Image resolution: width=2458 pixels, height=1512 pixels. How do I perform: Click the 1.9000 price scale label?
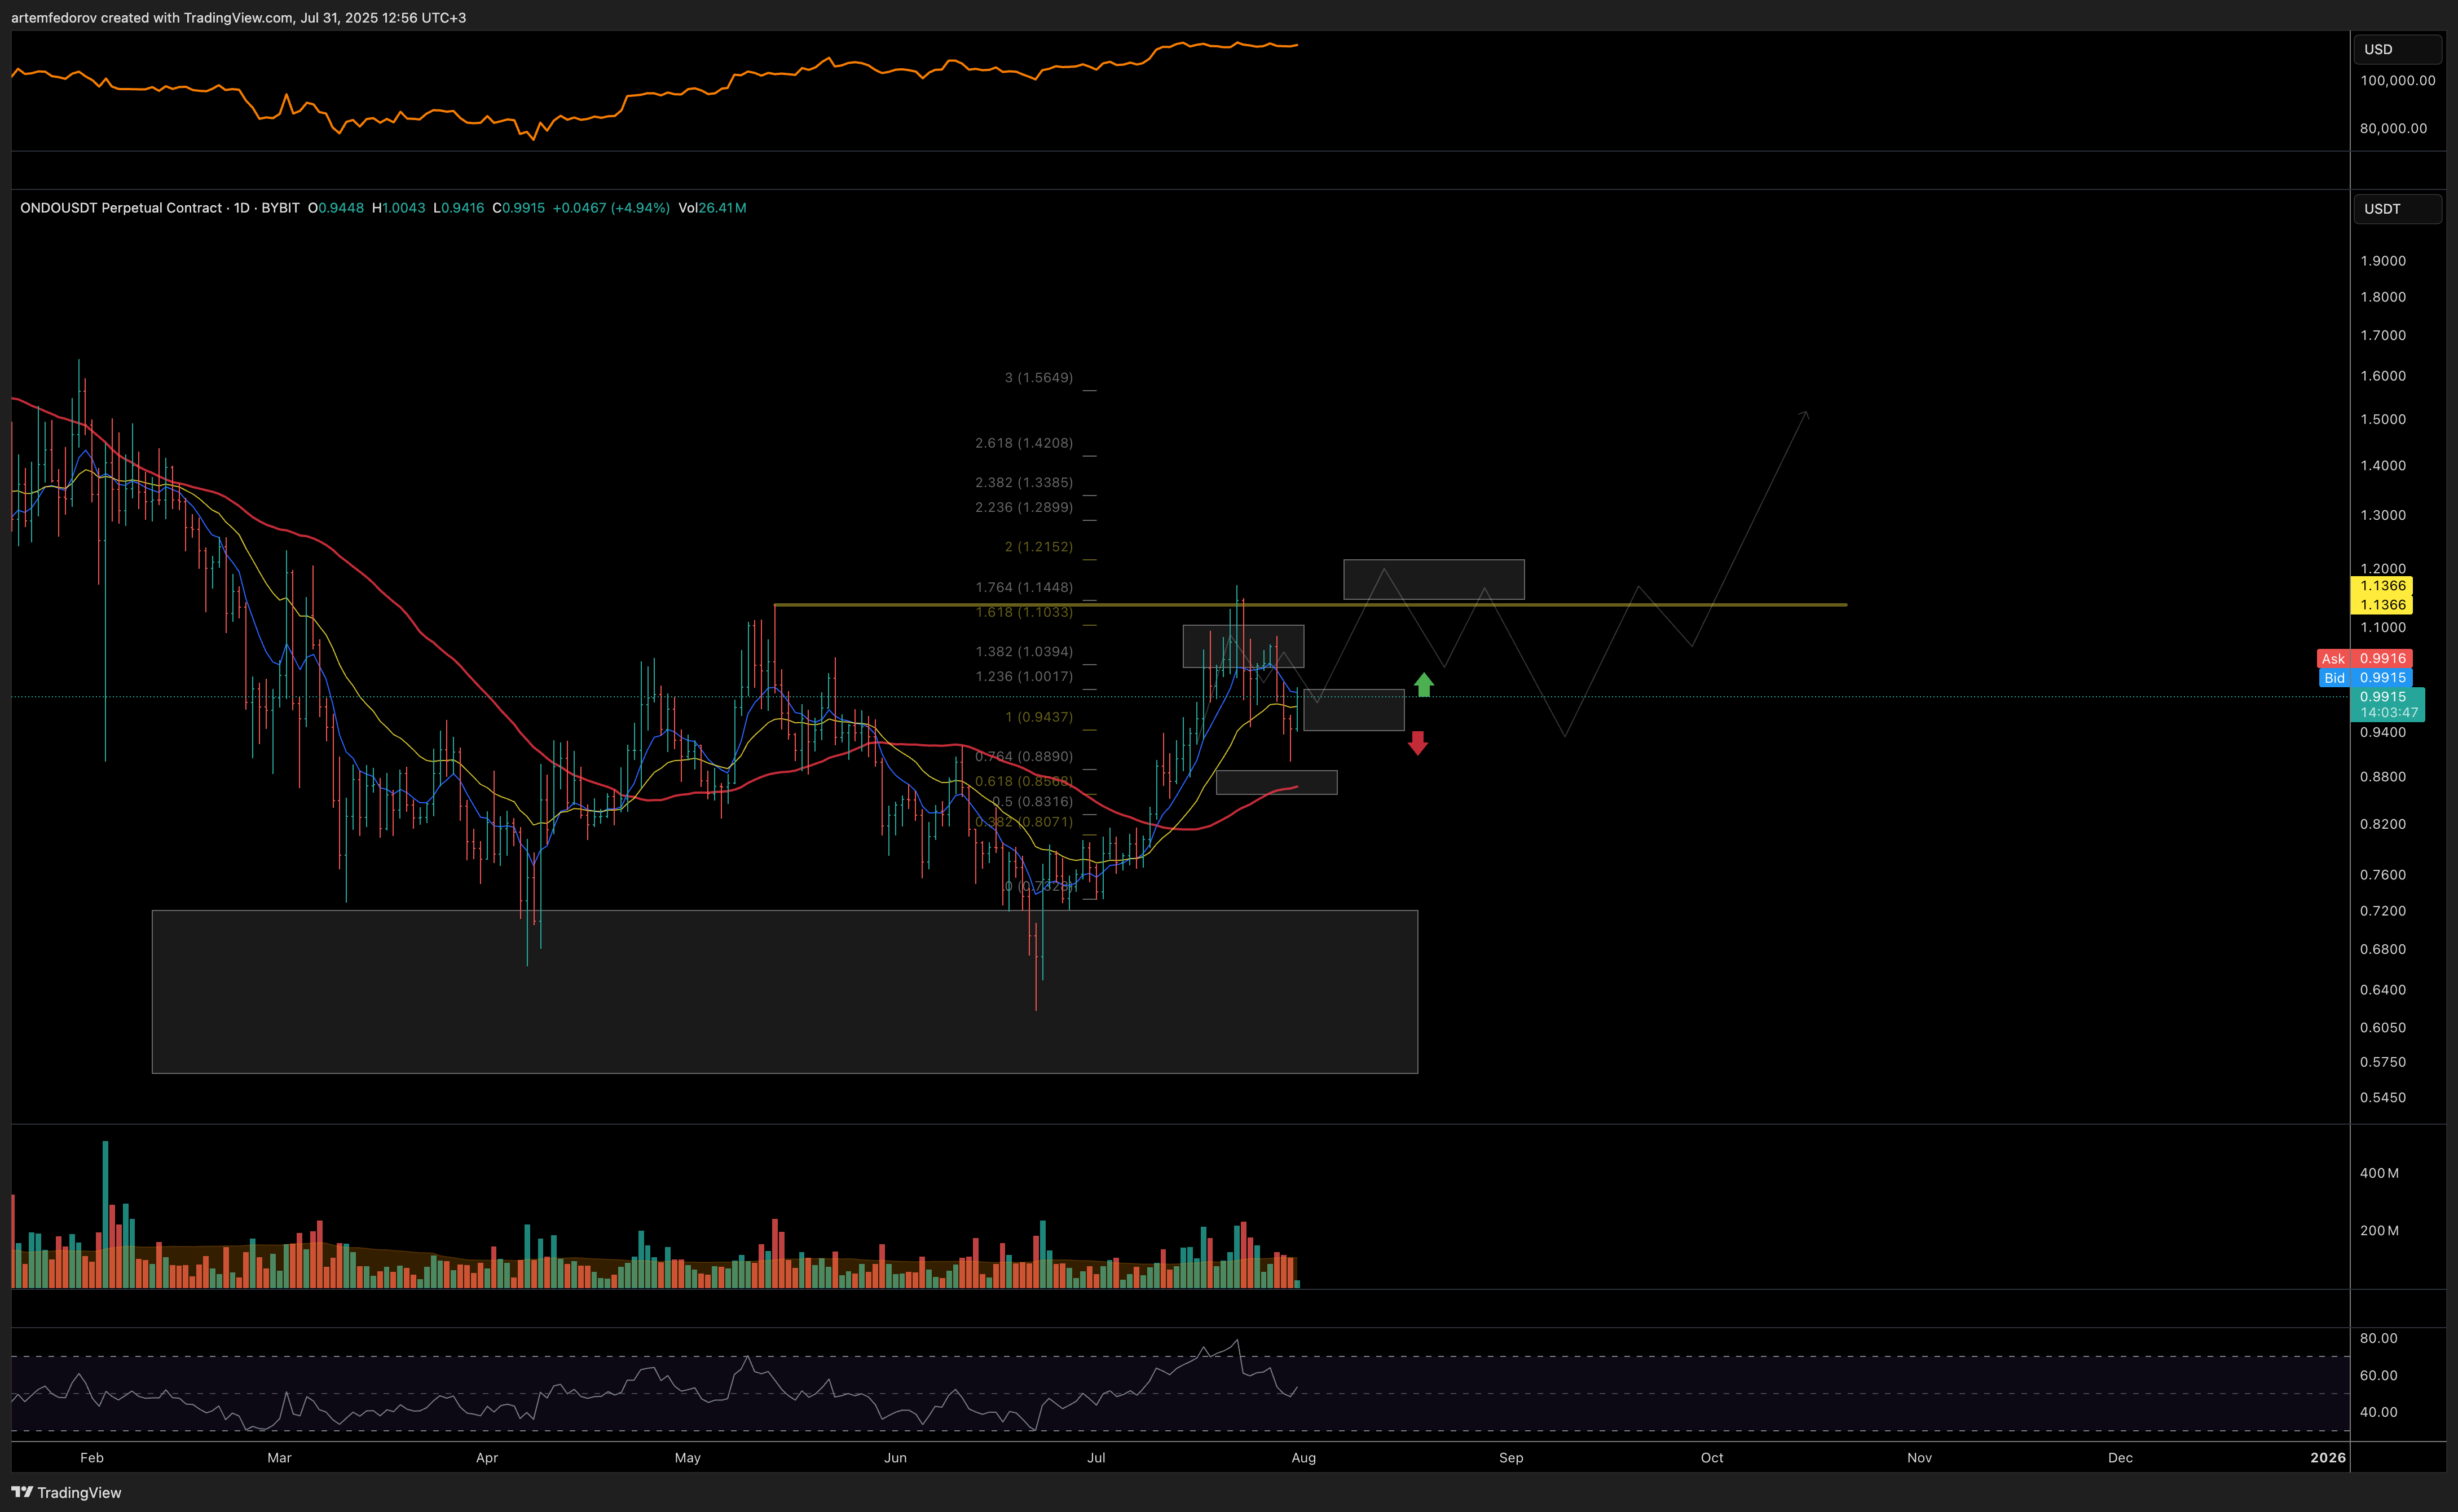point(2383,260)
